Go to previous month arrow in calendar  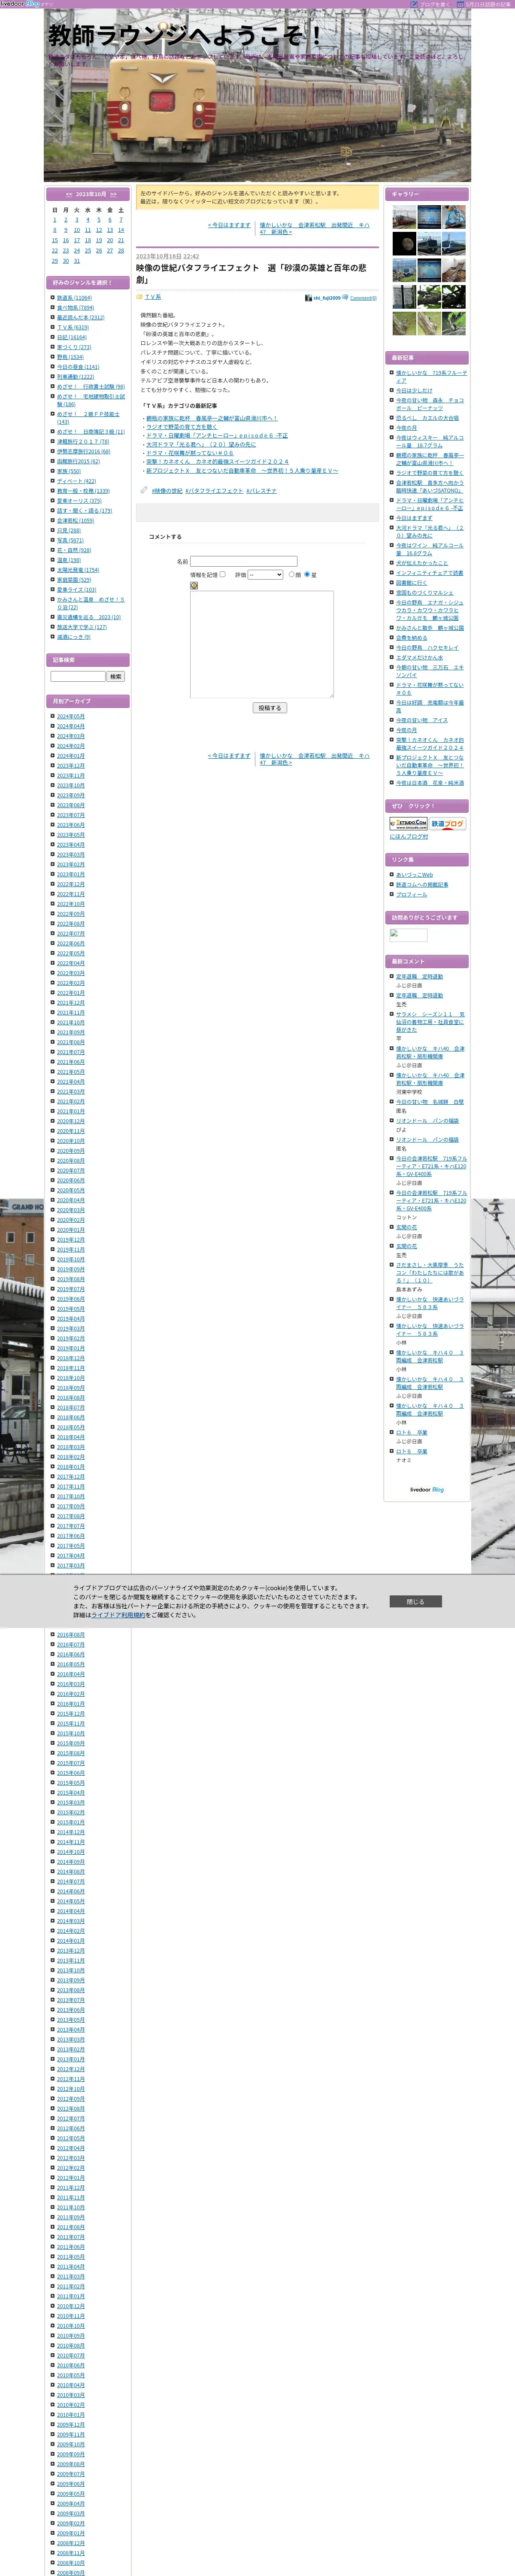tap(69, 194)
